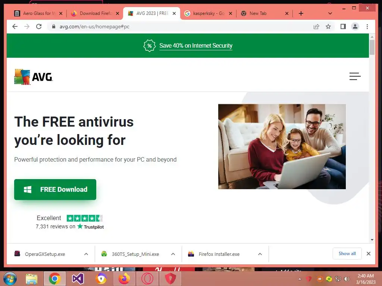Close the Download Firefox tab
The width and height of the screenshot is (382, 286).
tap(118, 13)
